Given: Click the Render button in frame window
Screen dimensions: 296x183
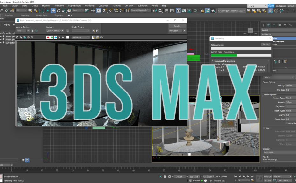Looking at the screenshot, I should tap(177, 26).
